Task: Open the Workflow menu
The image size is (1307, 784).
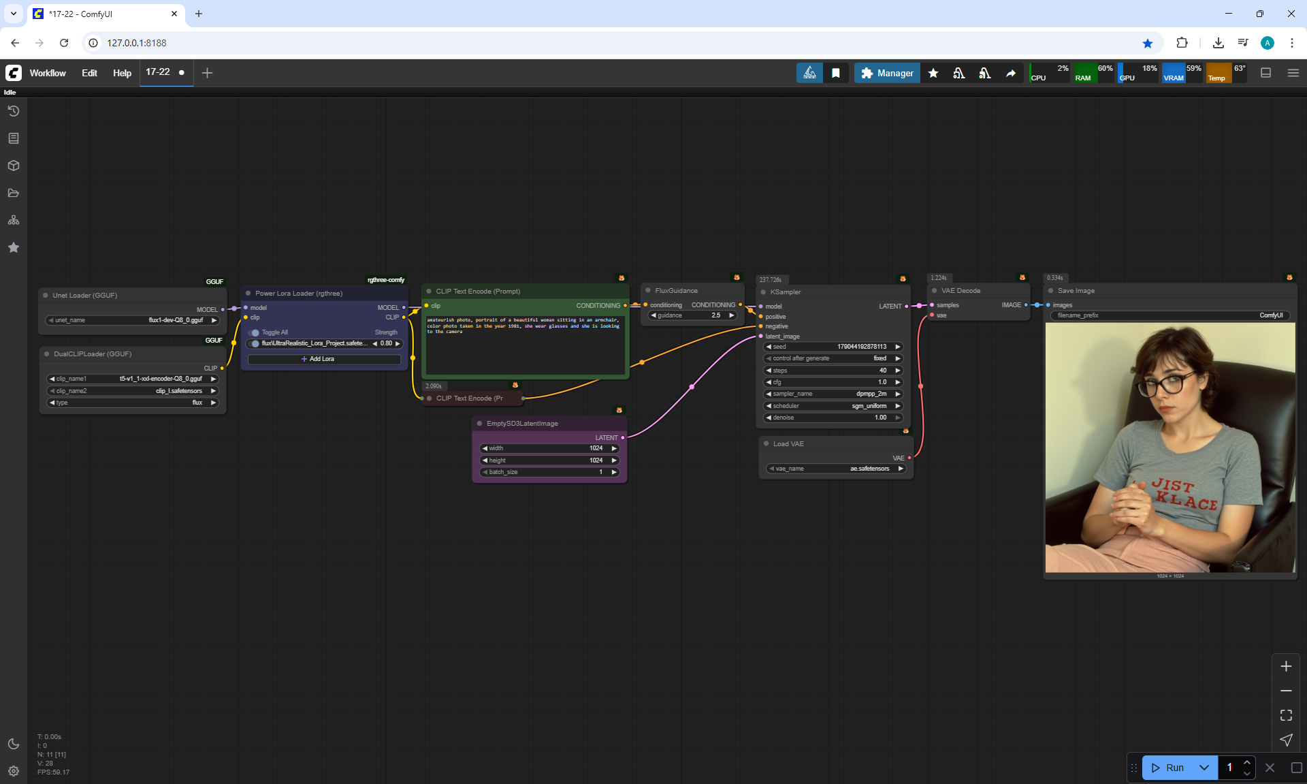Action: (x=48, y=73)
